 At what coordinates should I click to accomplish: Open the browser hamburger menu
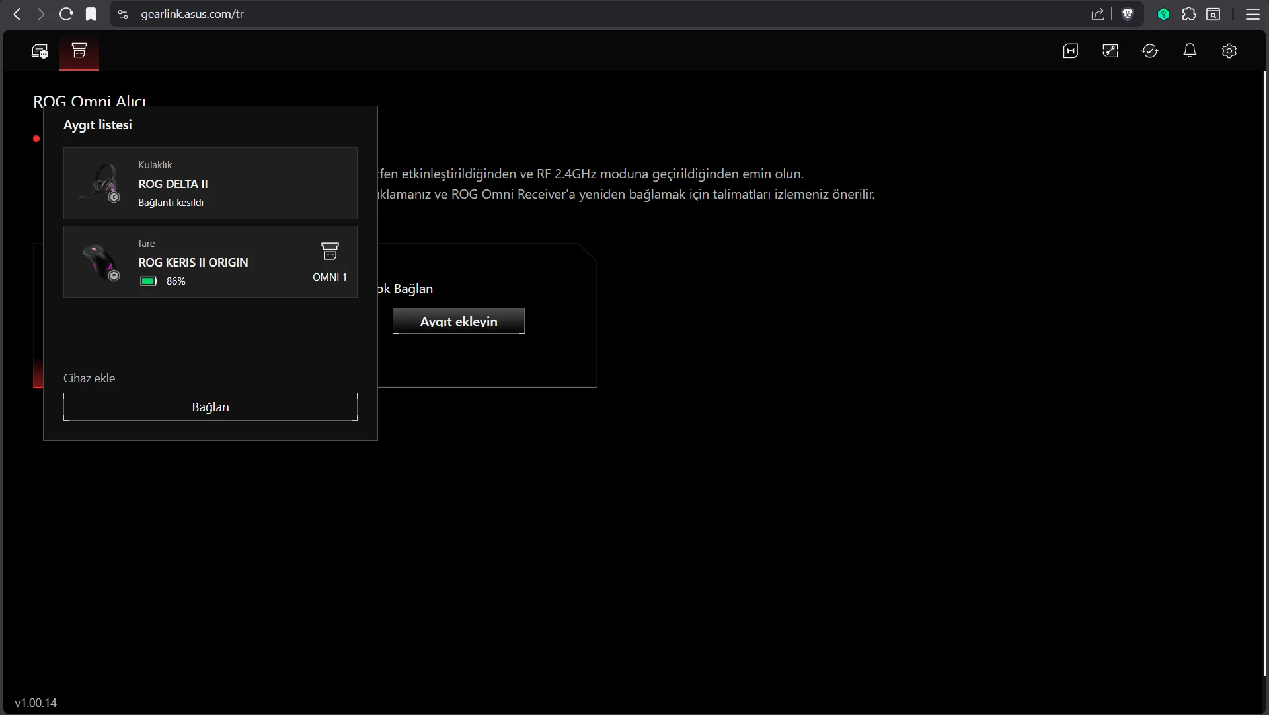click(x=1252, y=14)
